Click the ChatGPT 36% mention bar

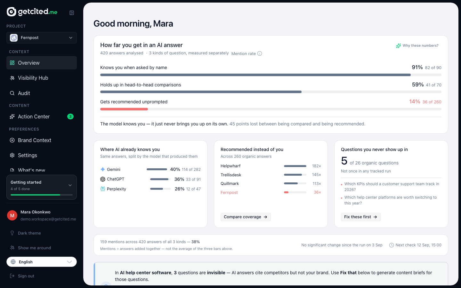point(160,179)
